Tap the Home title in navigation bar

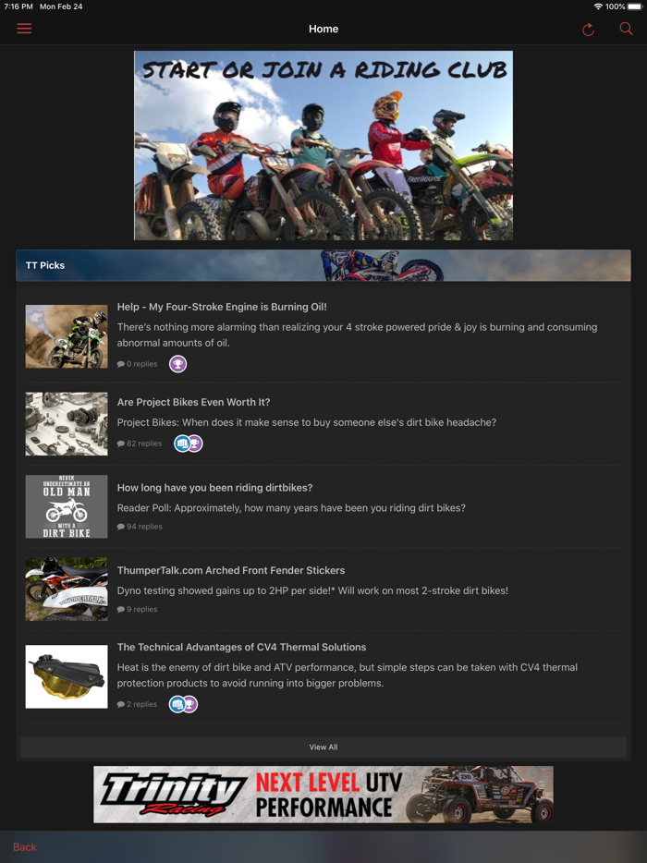(x=323, y=29)
